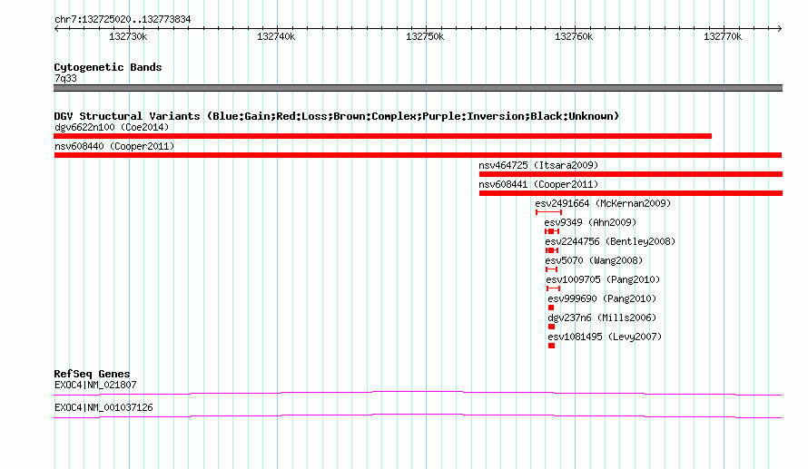Click the esv999690 (Pang2010) red square
Image resolution: width=808 pixels, height=469 pixels.
tap(551, 308)
